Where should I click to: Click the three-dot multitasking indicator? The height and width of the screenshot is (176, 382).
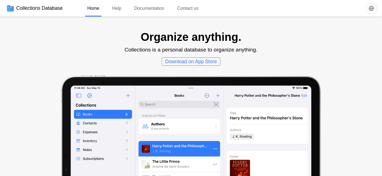[x=191, y=88]
